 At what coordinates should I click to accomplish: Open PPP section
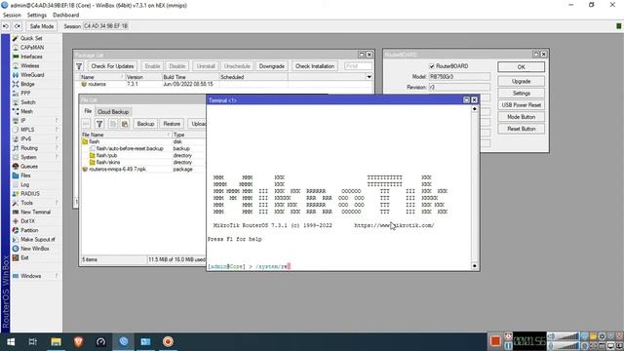25,94
